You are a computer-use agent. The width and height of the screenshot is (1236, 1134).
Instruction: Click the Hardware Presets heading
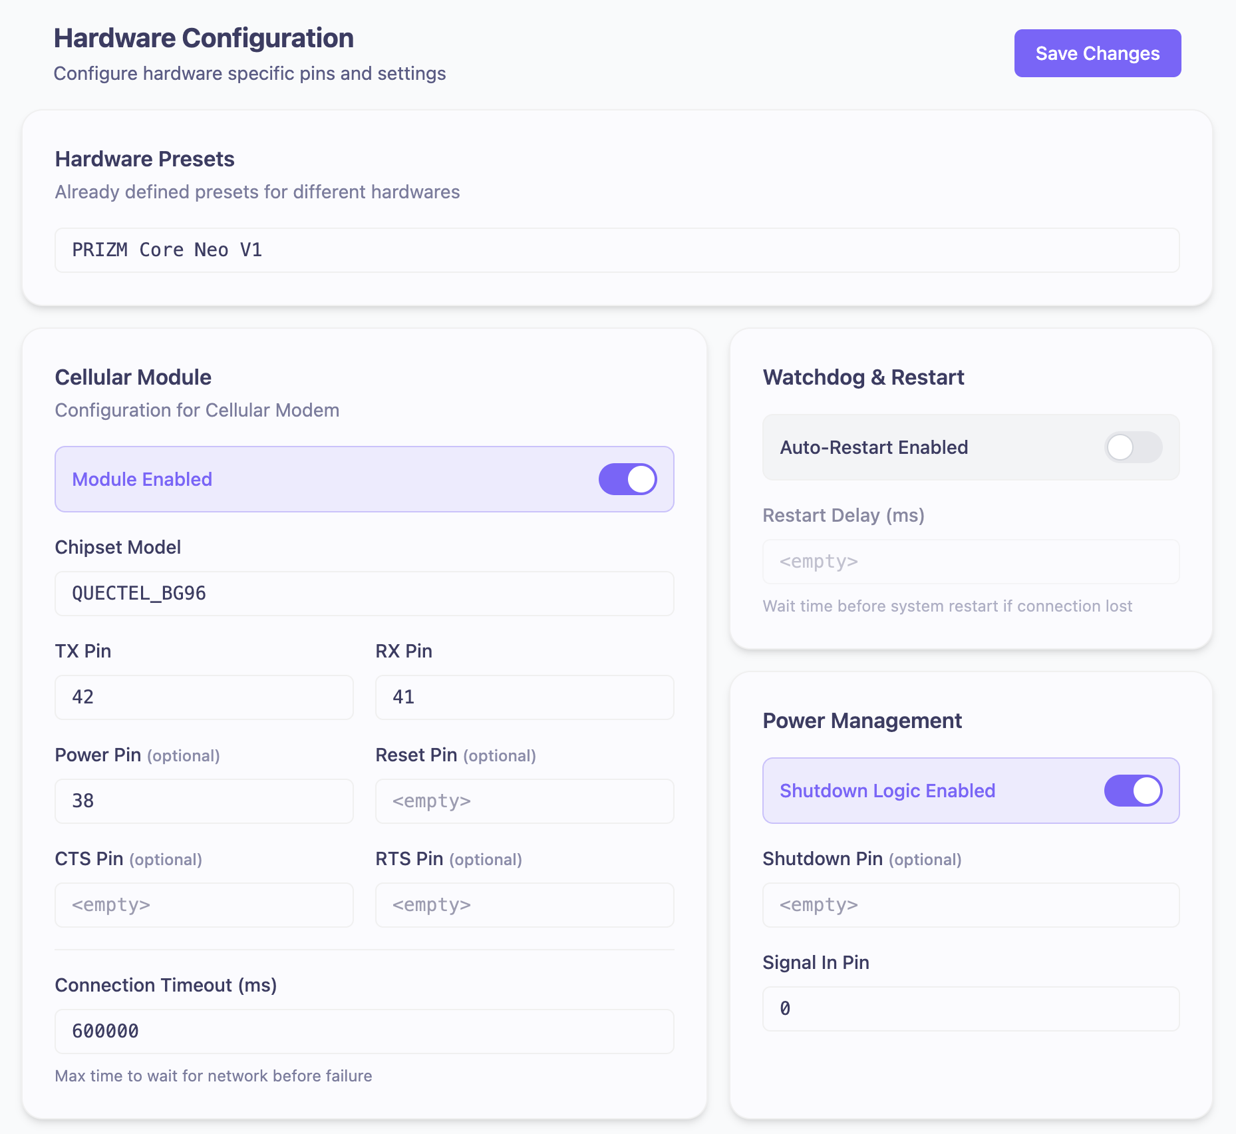145,159
